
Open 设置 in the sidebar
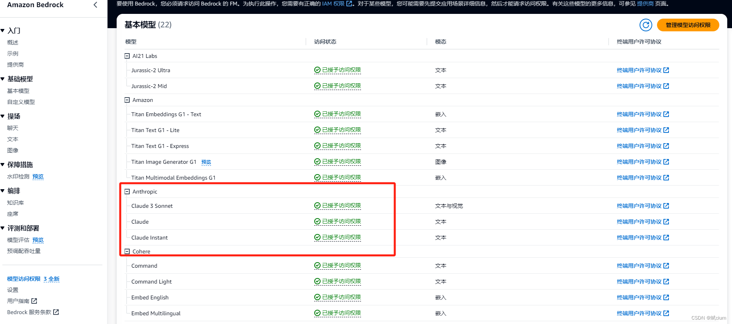tap(13, 290)
